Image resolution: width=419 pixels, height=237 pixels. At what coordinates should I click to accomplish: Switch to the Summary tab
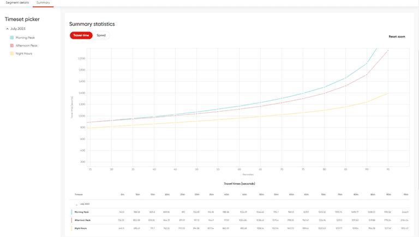tap(43, 3)
